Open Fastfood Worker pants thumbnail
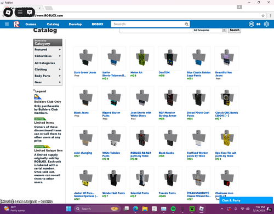The image size is (274, 214). coord(198,138)
